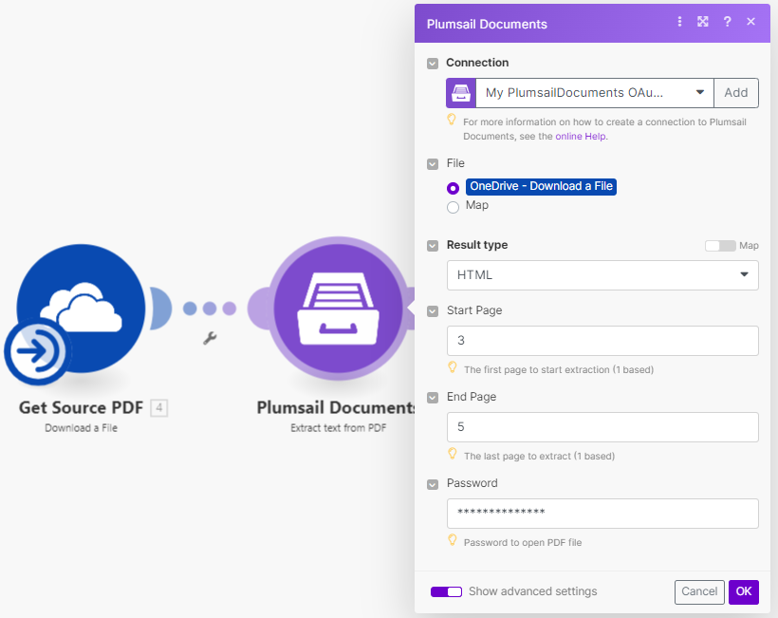Image resolution: width=778 pixels, height=618 pixels.
Task: Click the Extract text from PDF subtitle
Action: coord(339,428)
